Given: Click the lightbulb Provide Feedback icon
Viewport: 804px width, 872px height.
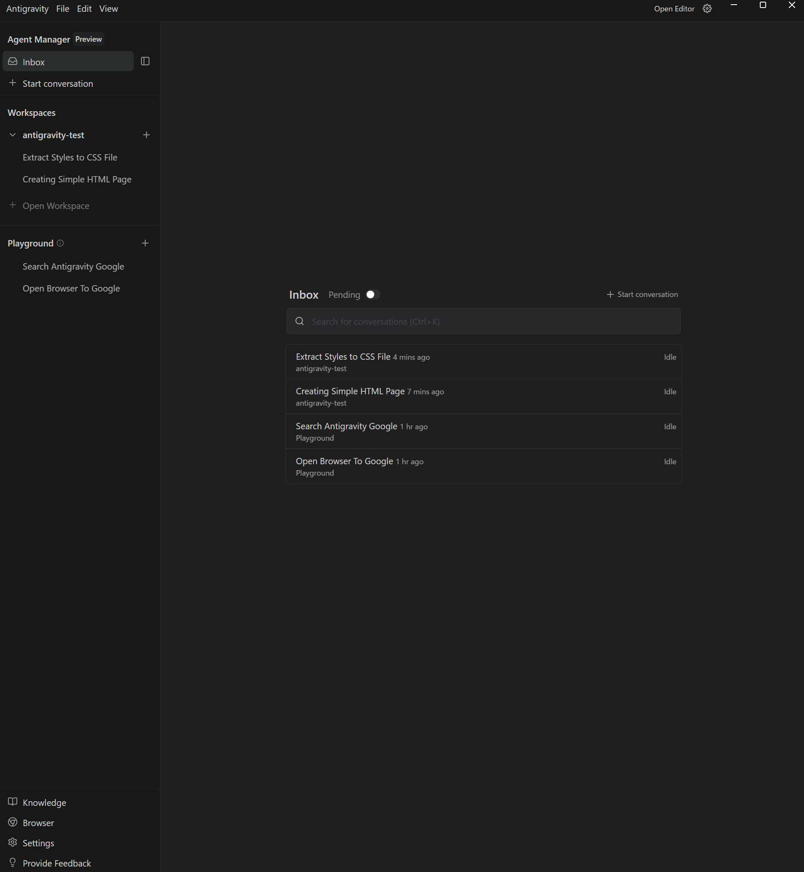Looking at the screenshot, I should click(x=13, y=862).
